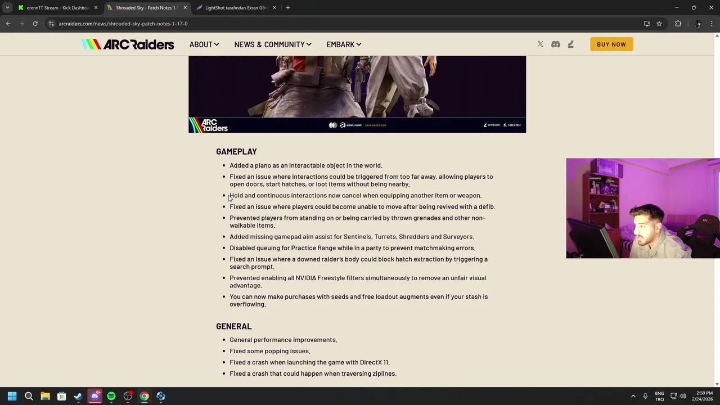Viewport: 720px width, 405px height.
Task: Click 'Disabled queuing for Practice Range' line
Action: tap(352, 248)
